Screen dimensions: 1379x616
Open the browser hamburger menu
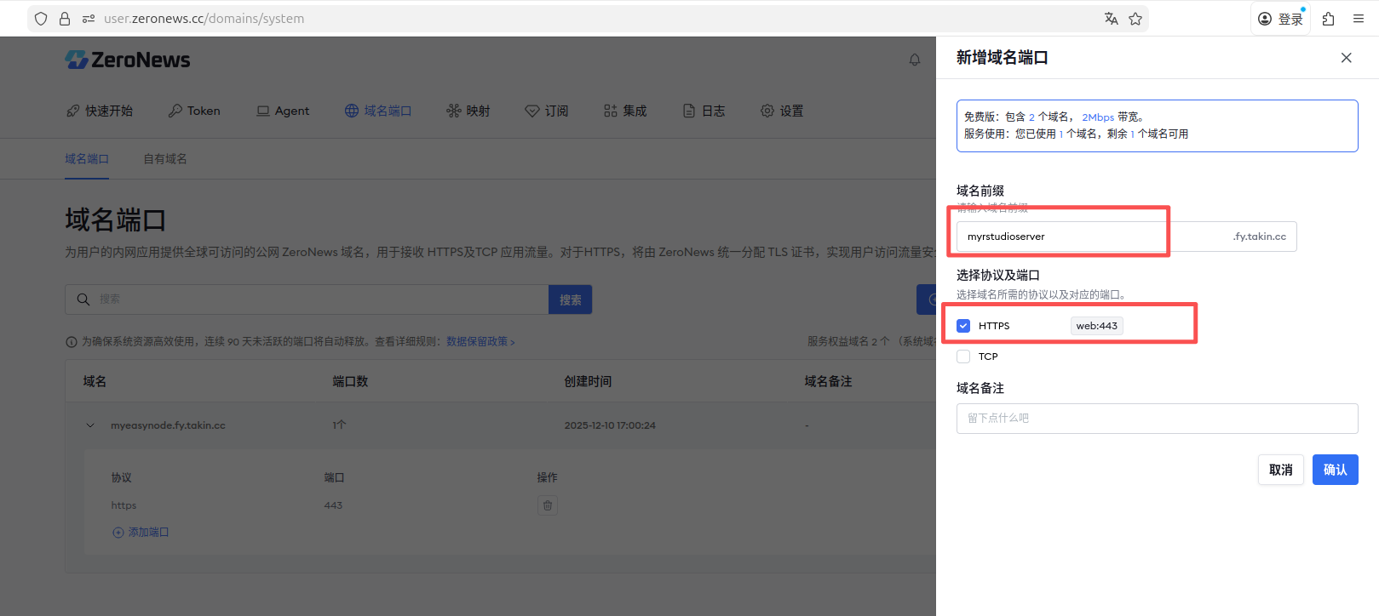click(x=1359, y=19)
